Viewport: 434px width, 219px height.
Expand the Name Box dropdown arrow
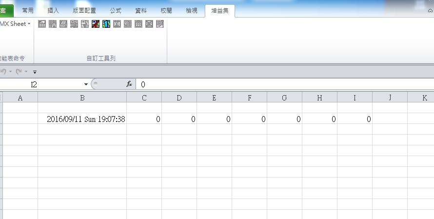[86, 84]
